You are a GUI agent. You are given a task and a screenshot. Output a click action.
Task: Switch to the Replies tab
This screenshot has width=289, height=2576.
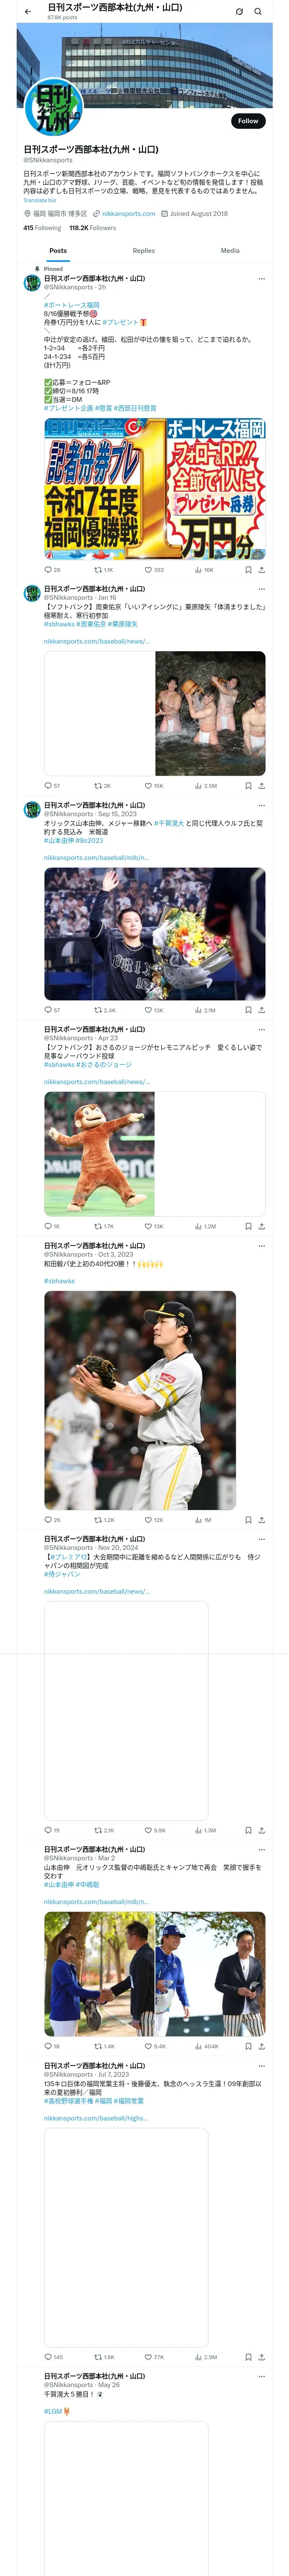[143, 251]
